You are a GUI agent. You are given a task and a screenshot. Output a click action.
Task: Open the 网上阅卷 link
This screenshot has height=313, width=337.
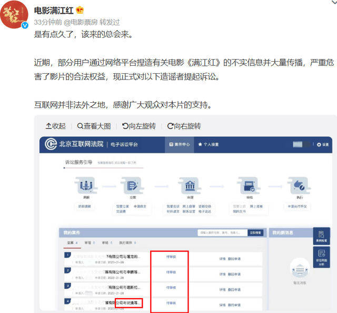256,207
